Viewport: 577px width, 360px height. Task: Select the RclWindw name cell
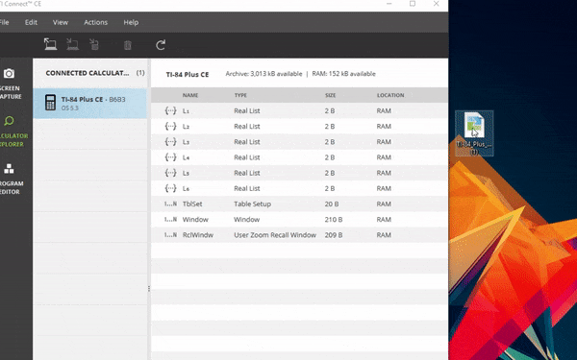pos(198,235)
